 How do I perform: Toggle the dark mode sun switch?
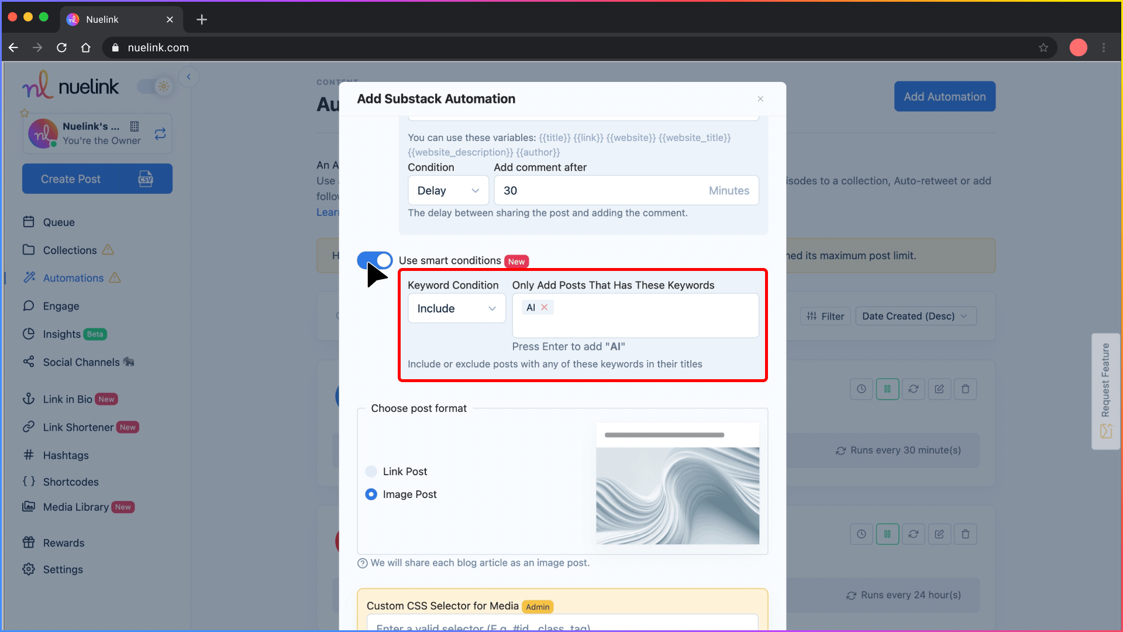[x=154, y=87]
